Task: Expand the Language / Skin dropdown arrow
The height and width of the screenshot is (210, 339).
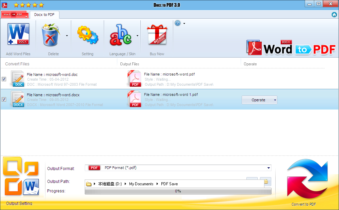Action: coord(137,36)
